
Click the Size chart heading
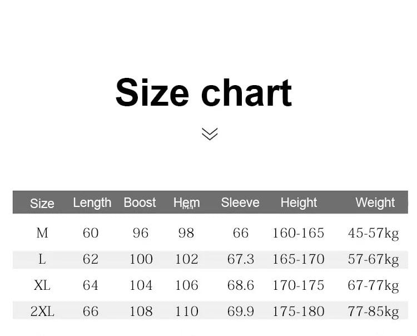tap(204, 92)
